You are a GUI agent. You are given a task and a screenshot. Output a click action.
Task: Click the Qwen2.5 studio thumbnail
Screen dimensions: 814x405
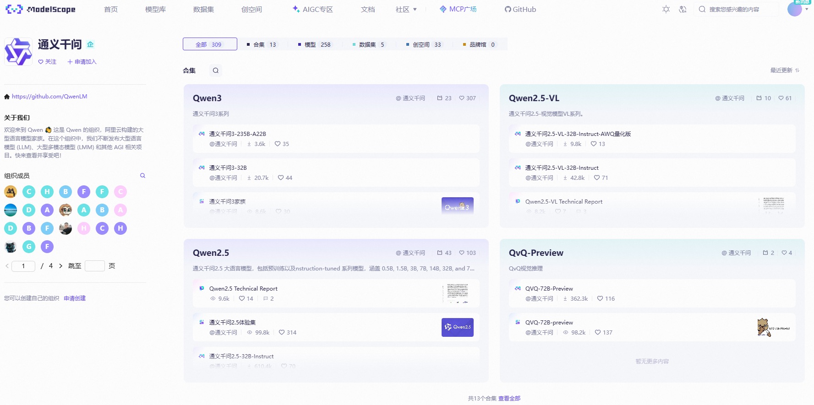point(458,327)
